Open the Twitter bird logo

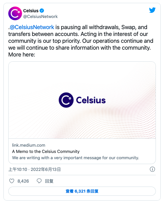pyautogui.click(x=152, y=10)
